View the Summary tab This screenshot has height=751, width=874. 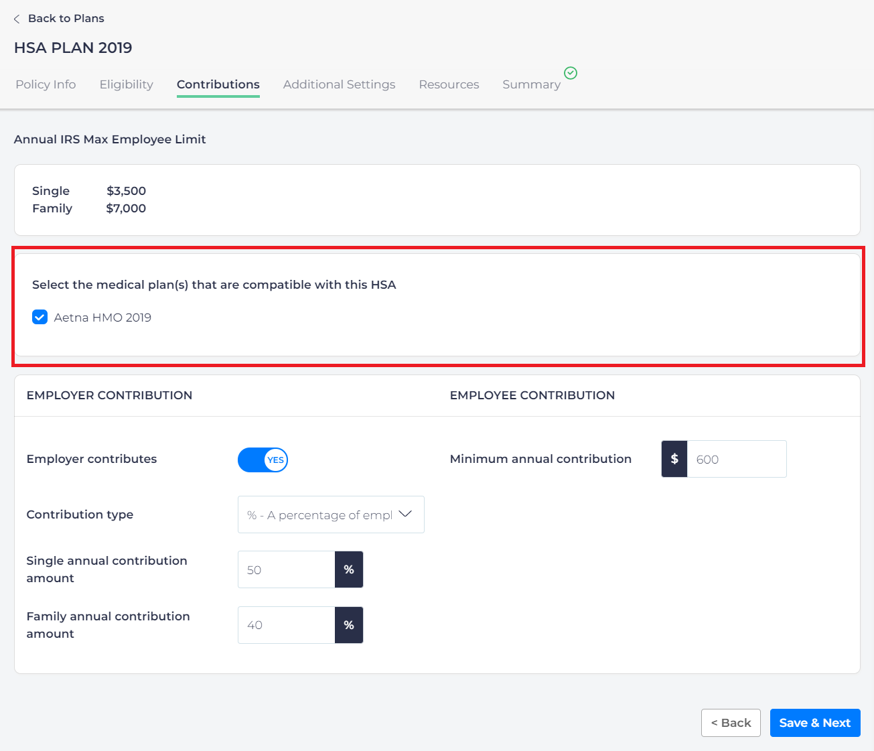(531, 84)
